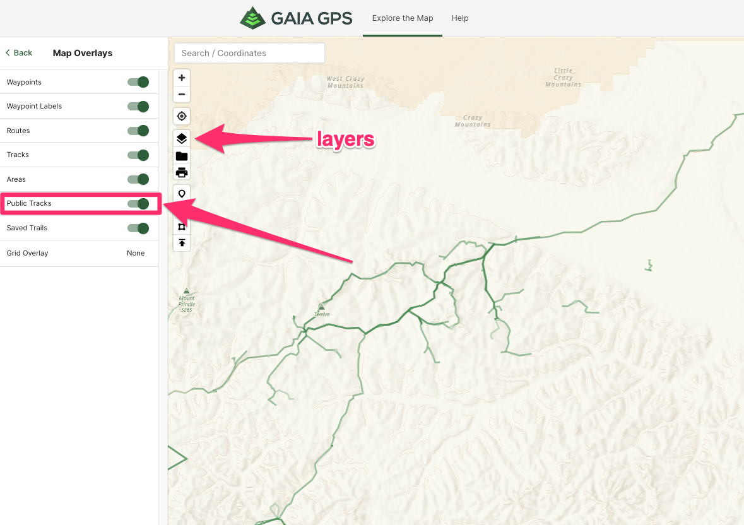Click the Gaia GPS logo
Viewport: 744px width, 525px height.
296,18
